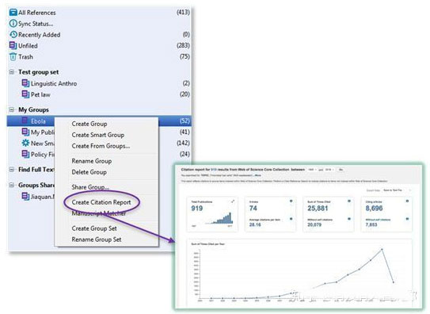Click the Pet law group icon
Viewport: 430px width, 314px height.
tap(25, 94)
